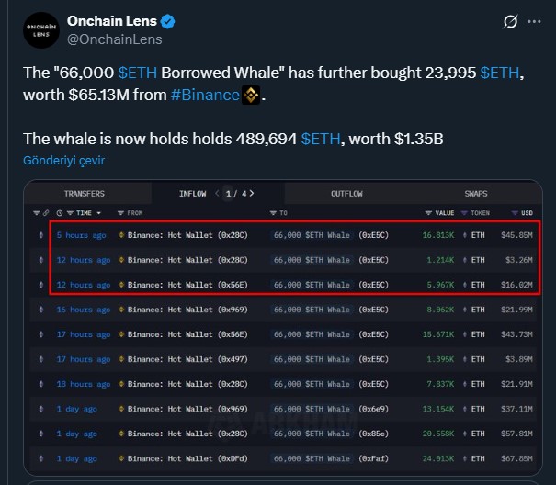Click the Binance icon in the 5 hours ago row
This screenshot has width=556, height=485.
[x=121, y=234]
